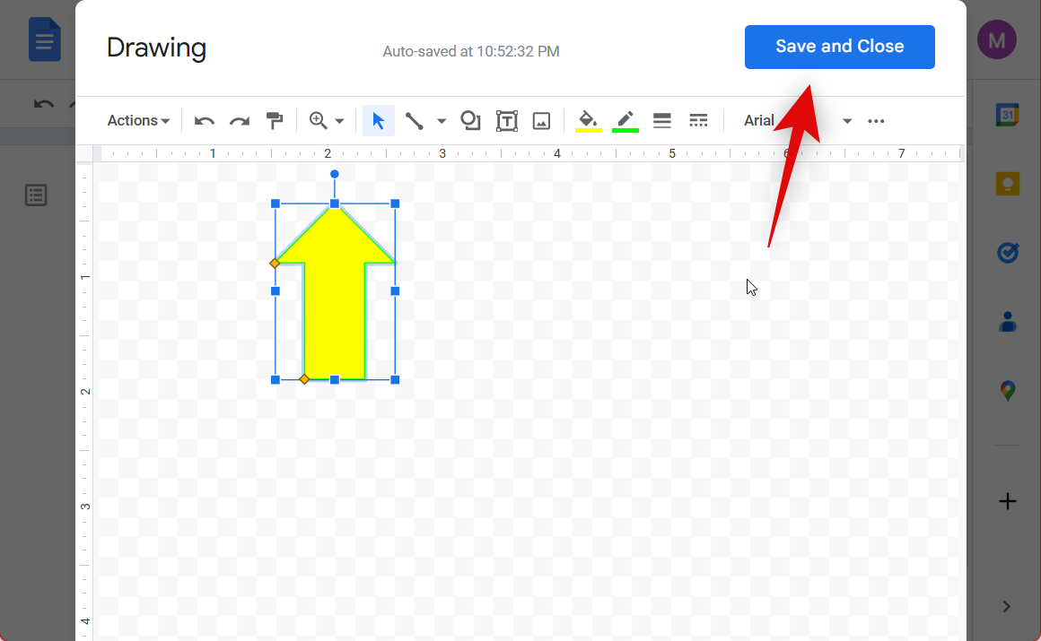Click the right-middle resize handle of arrow
The image size is (1041, 641).
[395, 291]
